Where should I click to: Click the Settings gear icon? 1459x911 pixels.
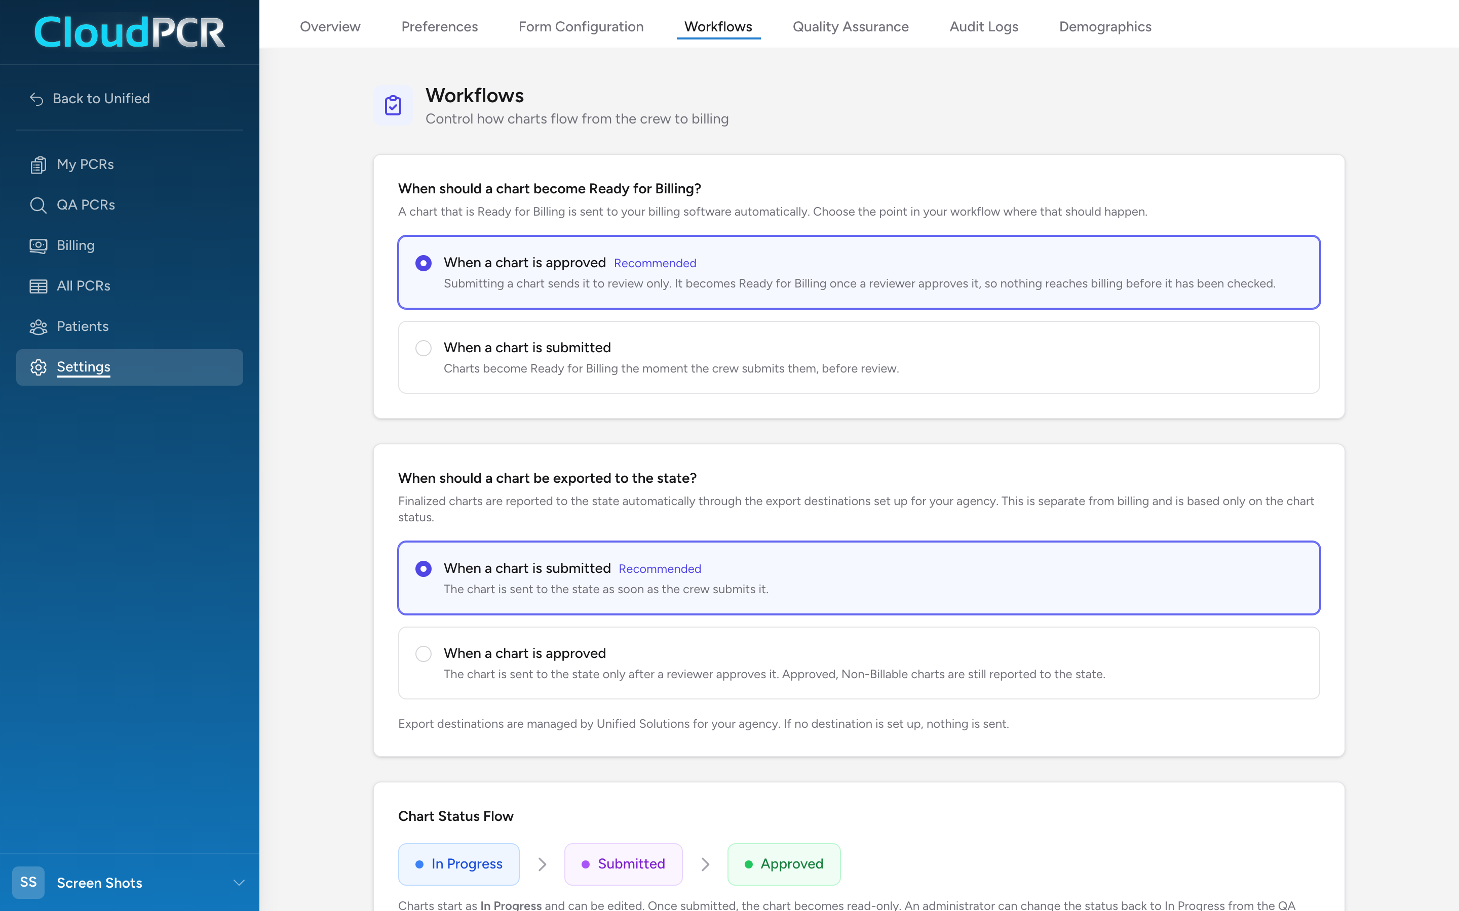pos(38,367)
